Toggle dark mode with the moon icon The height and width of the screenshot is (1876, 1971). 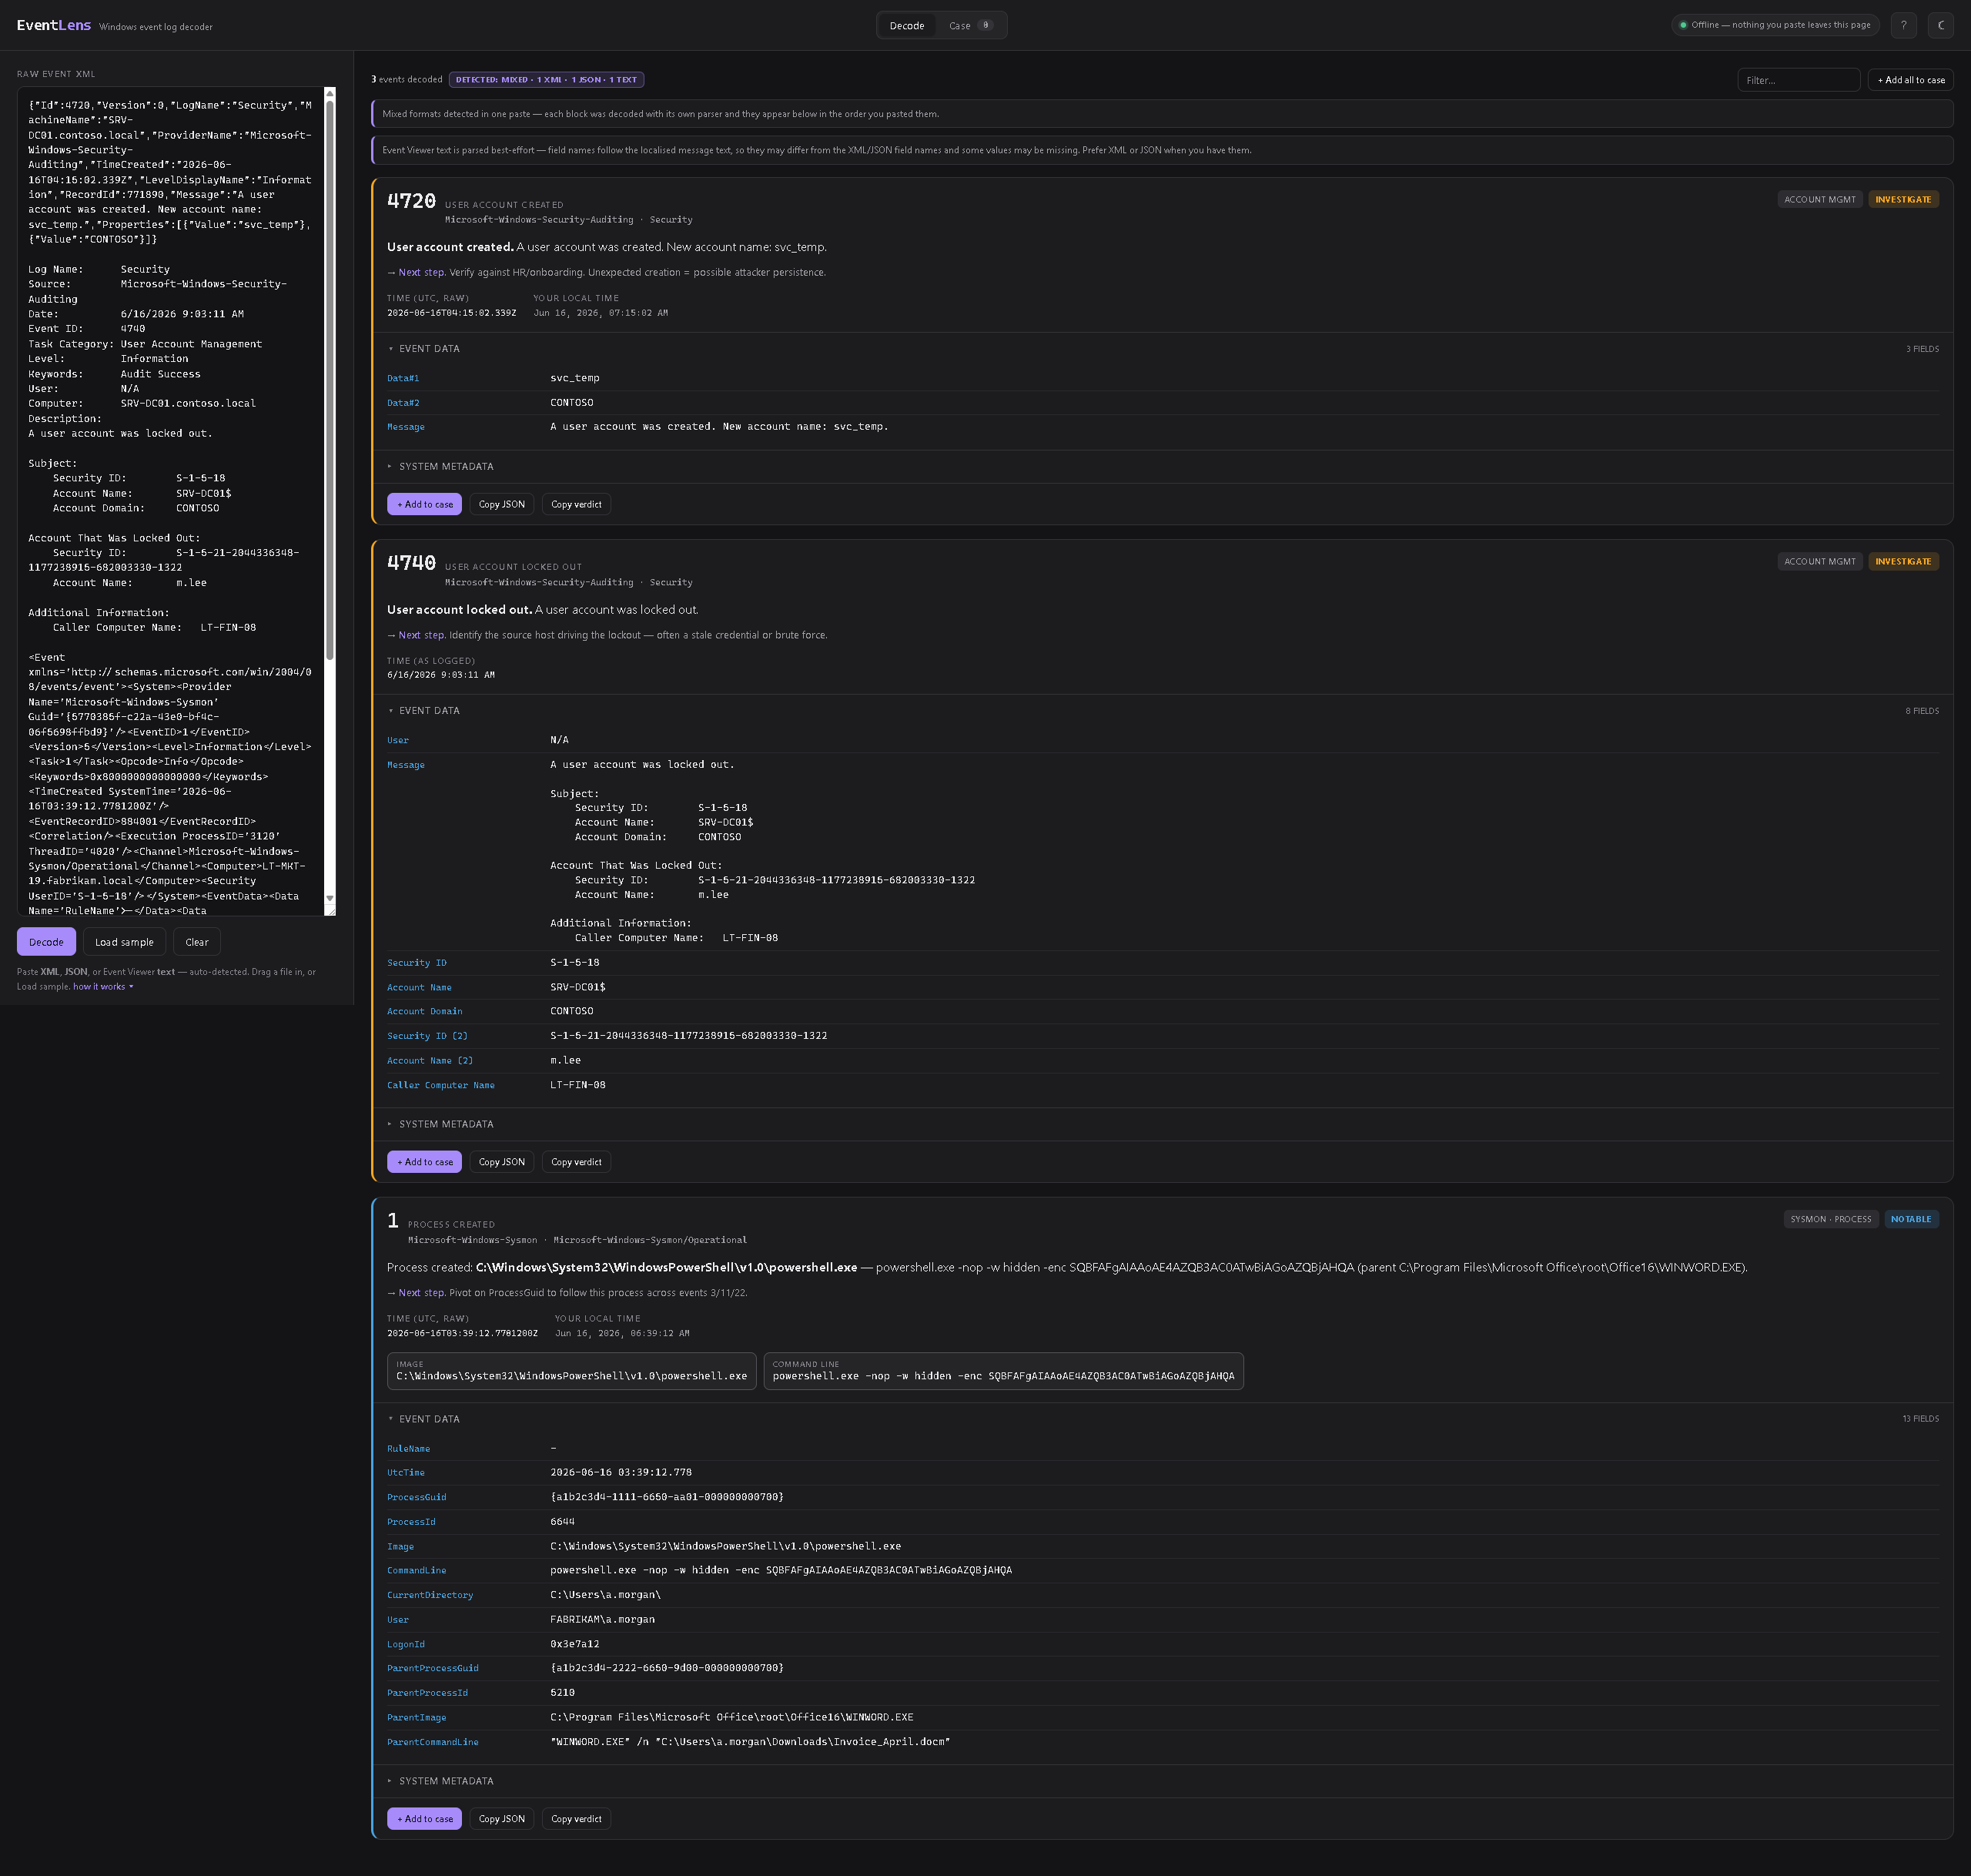1941,25
